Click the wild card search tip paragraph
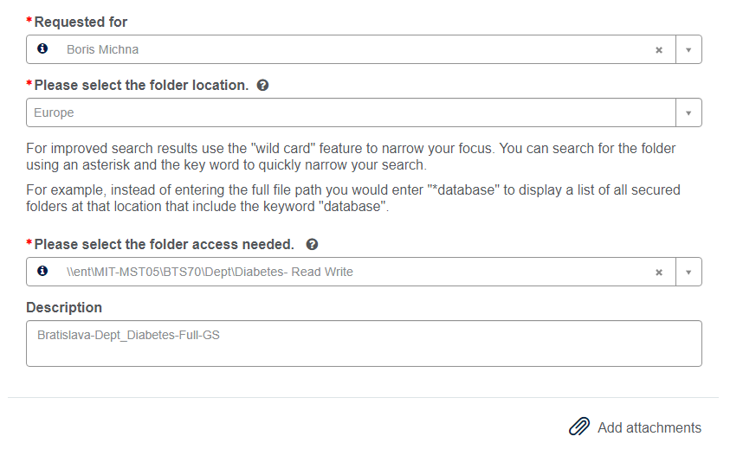The height and width of the screenshot is (462, 743). coord(351,157)
